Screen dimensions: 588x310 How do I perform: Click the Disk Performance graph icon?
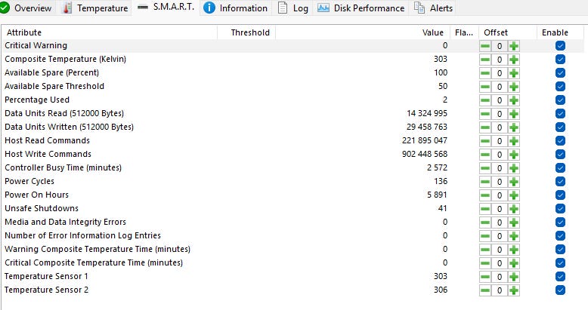(323, 8)
